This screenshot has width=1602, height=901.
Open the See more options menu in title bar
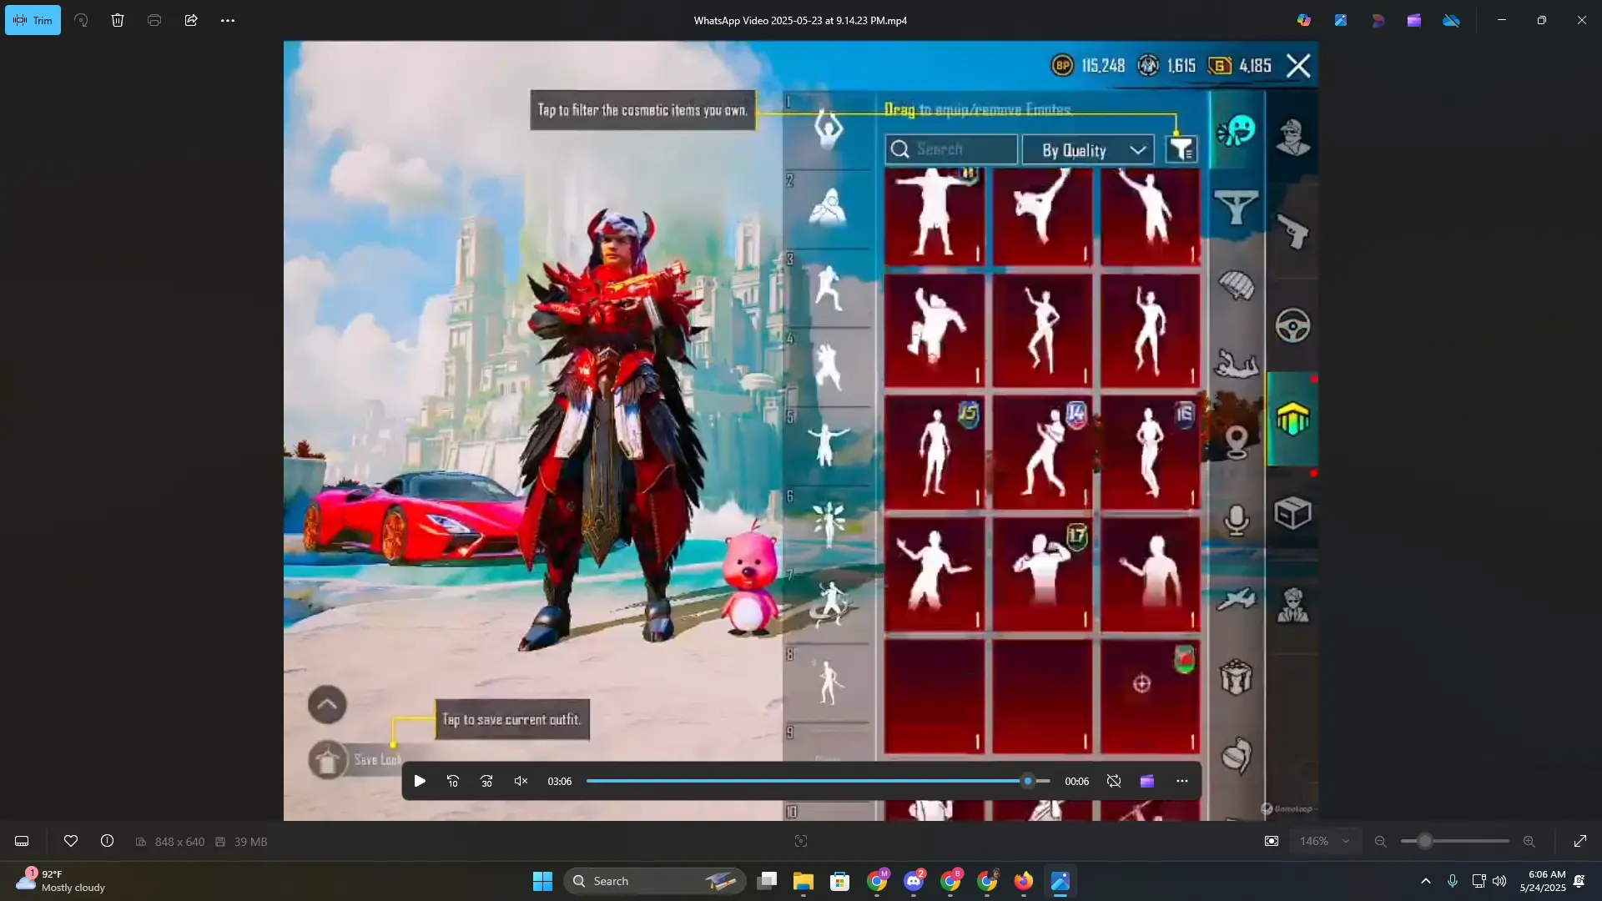(x=228, y=20)
